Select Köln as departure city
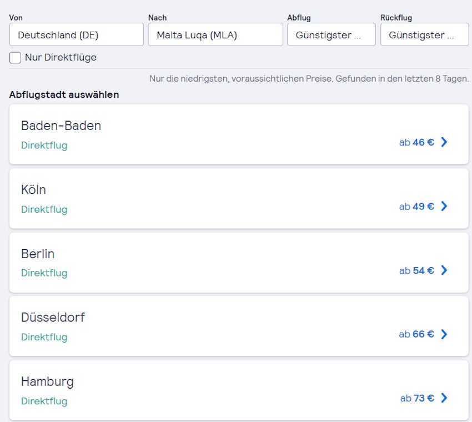472x422 pixels. 34,190
